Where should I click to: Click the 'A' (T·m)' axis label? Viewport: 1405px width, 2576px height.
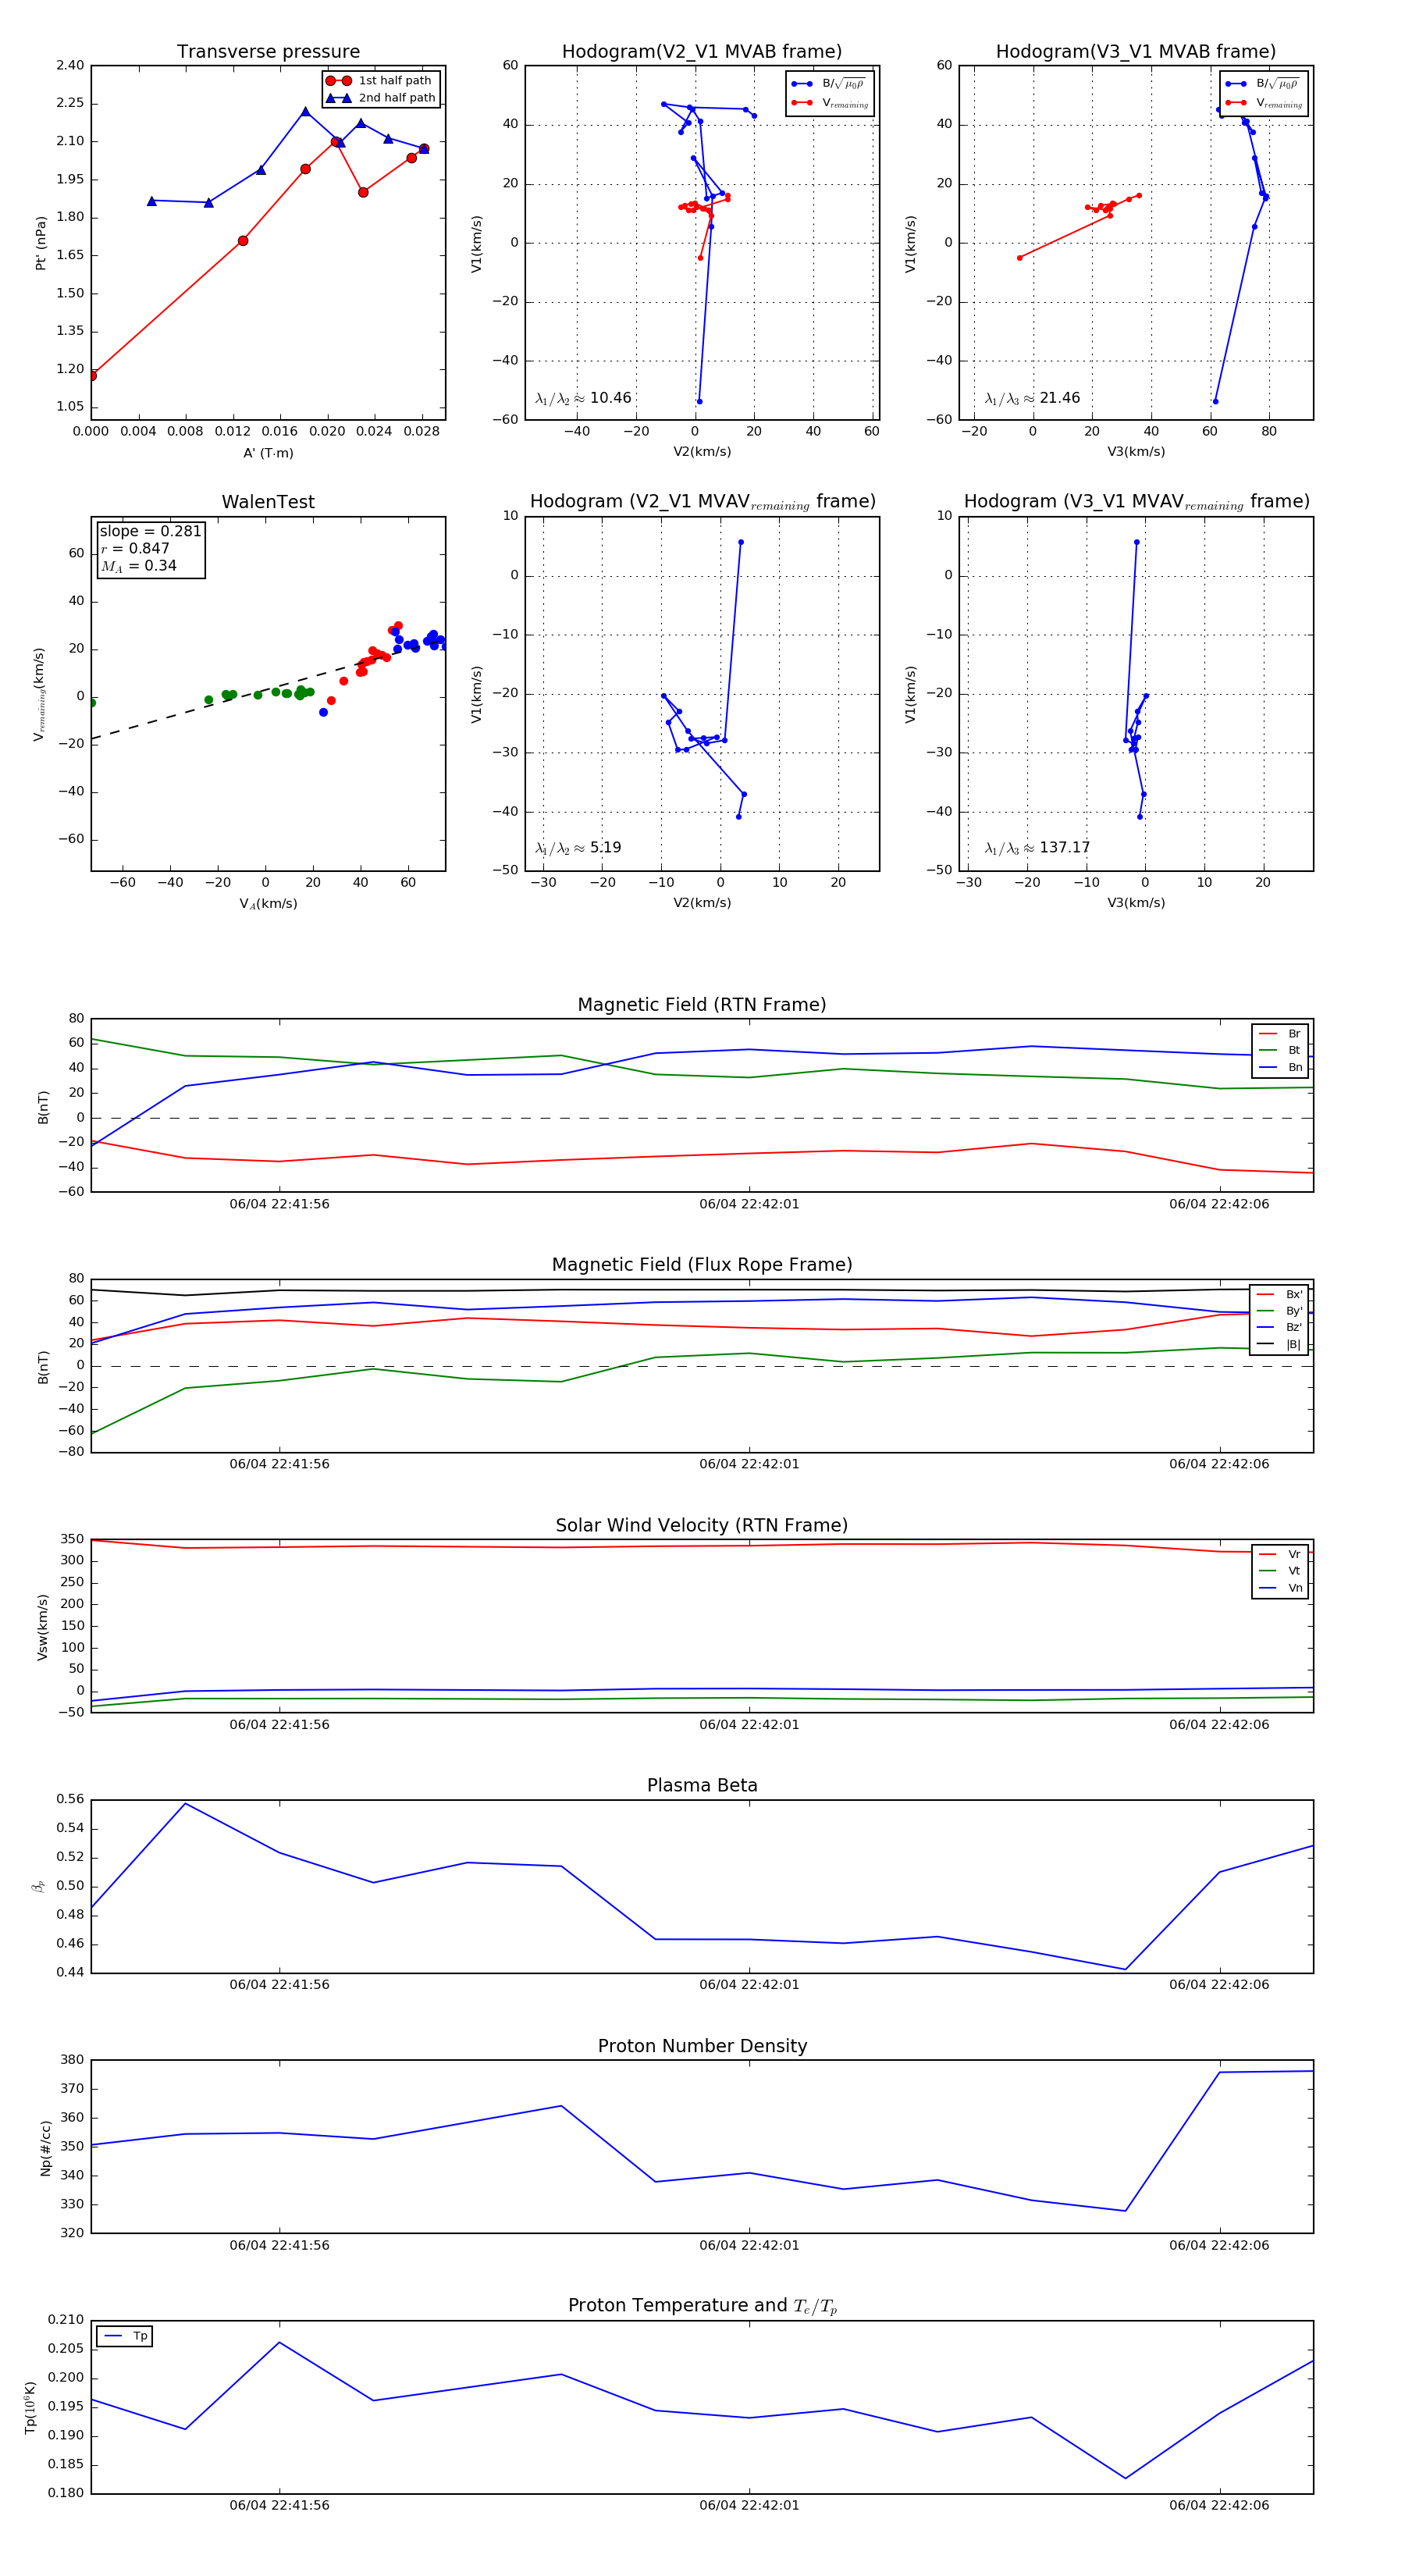[x=268, y=453]
